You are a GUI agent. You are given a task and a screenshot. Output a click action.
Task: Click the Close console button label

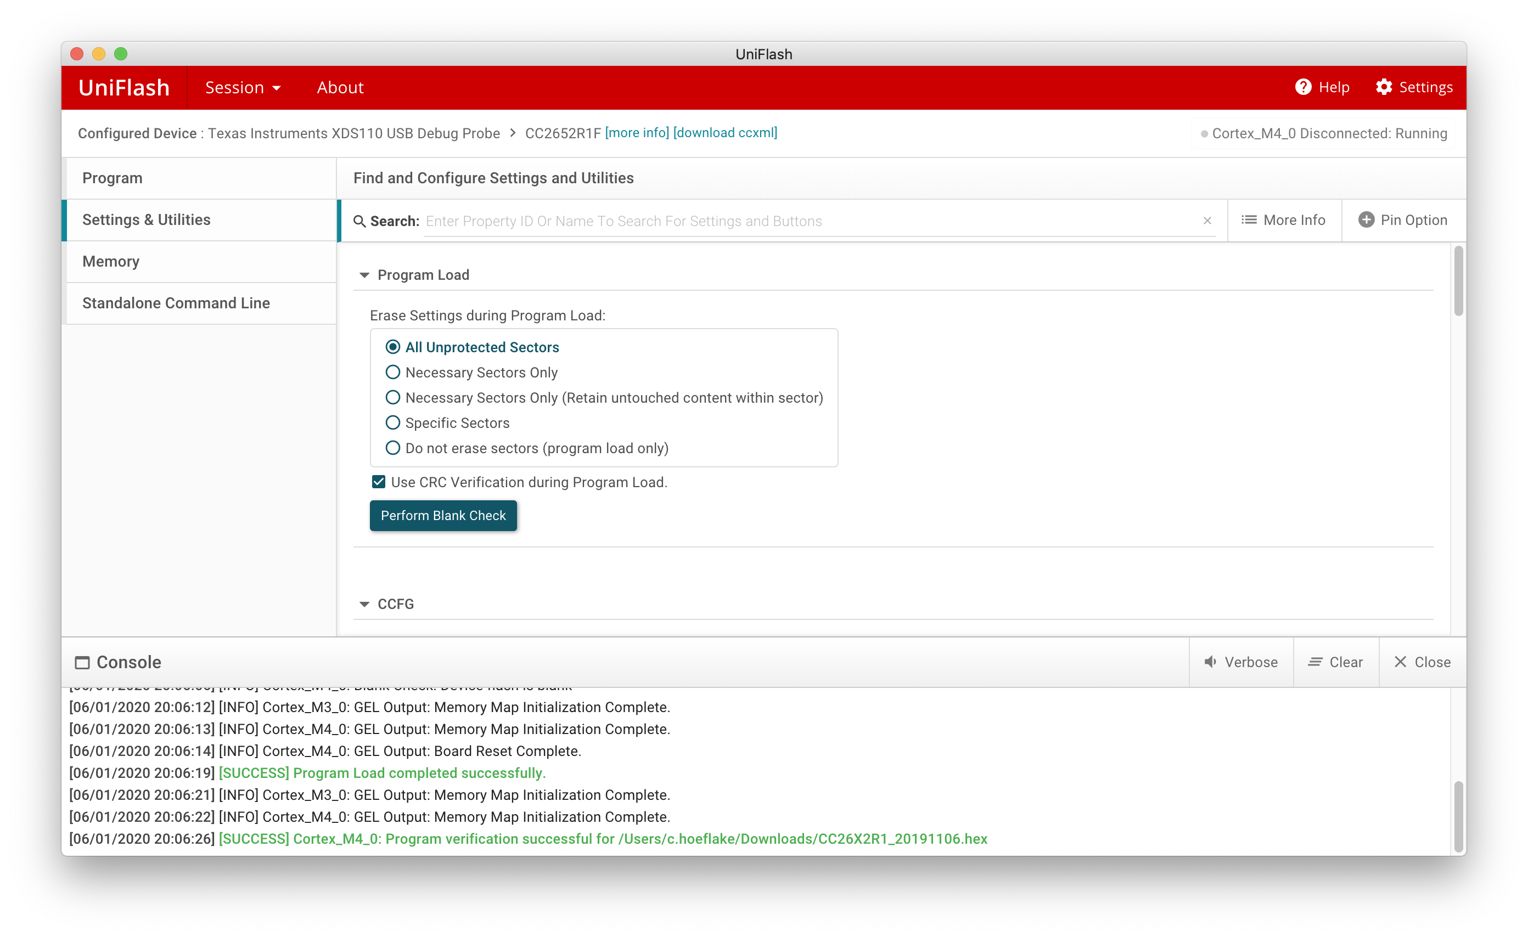coord(1432,662)
